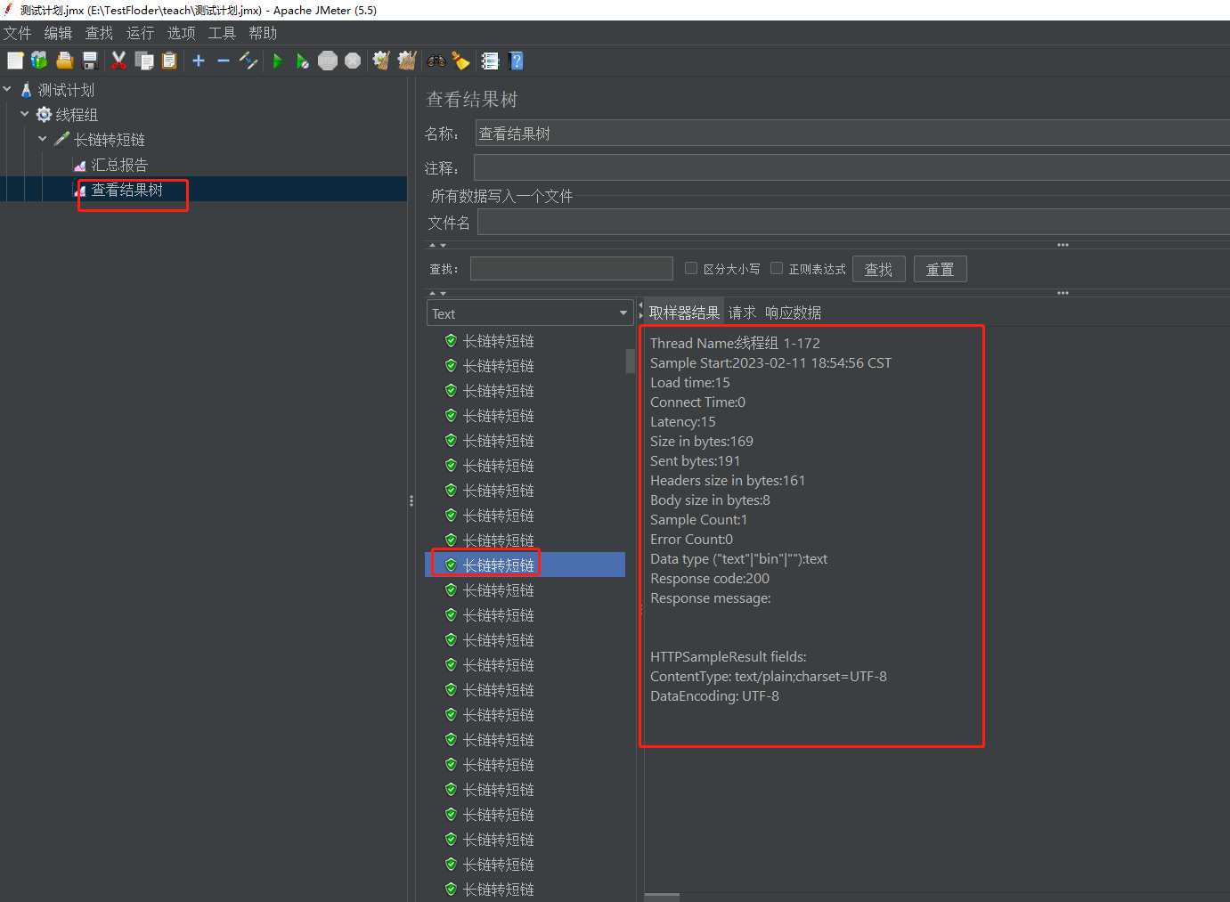This screenshot has height=902, width=1230.
Task: Open Help with the question mark icon
Action: 516,61
